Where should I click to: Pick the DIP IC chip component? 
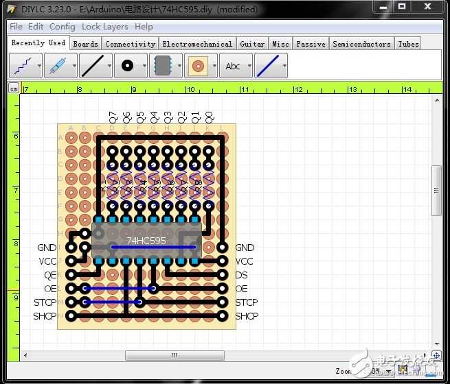click(162, 66)
